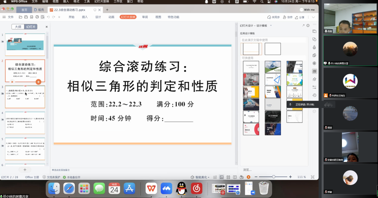Click fit slide to window icon
The width and height of the screenshot is (378, 198).
[313, 177]
